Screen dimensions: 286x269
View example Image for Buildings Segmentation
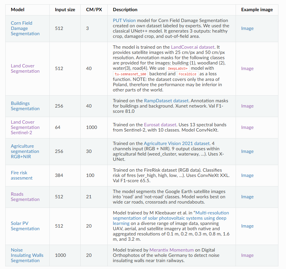click(247, 106)
